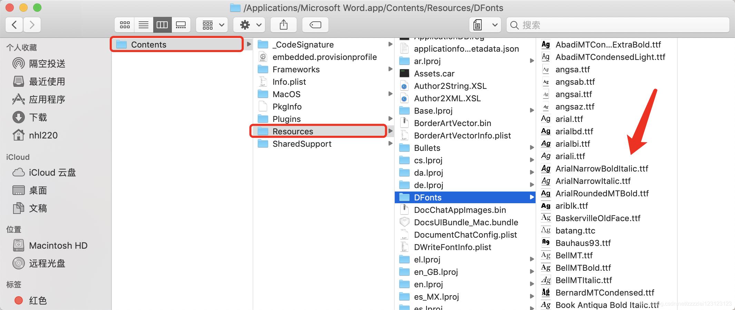Open the gear action menu
This screenshot has height=310, width=735.
point(249,25)
